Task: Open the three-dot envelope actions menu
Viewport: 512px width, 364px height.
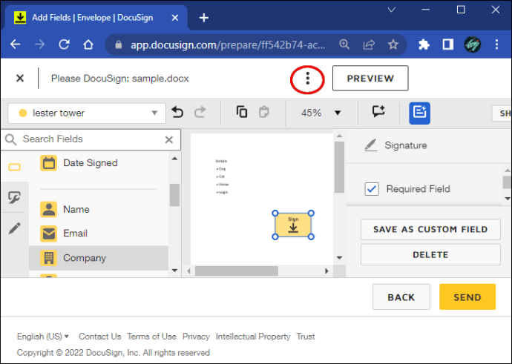Action: tap(307, 79)
